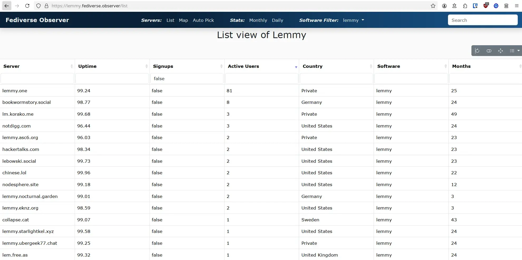Open the Servers Map view
522x260 pixels.
click(x=183, y=20)
